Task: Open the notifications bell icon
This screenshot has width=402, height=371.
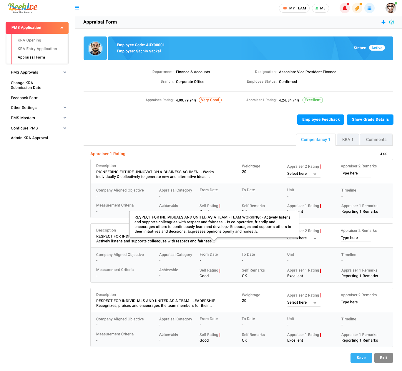Action: [345, 8]
